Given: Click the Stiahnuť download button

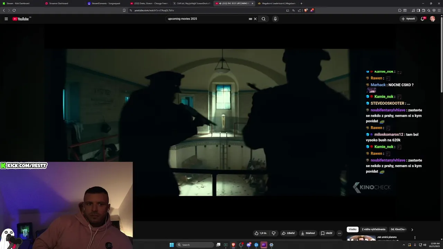Looking at the screenshot, I should [308, 233].
